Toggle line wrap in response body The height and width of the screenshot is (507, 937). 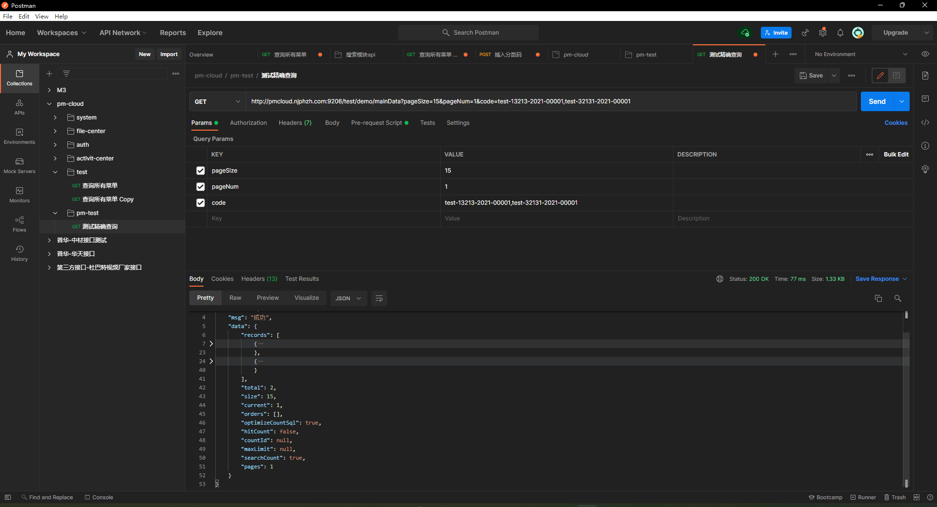tap(379, 298)
